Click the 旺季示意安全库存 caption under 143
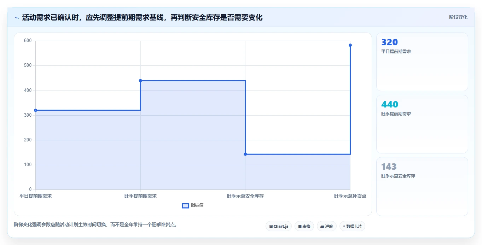Screen dimensions: 482x245 pyautogui.click(x=398, y=176)
